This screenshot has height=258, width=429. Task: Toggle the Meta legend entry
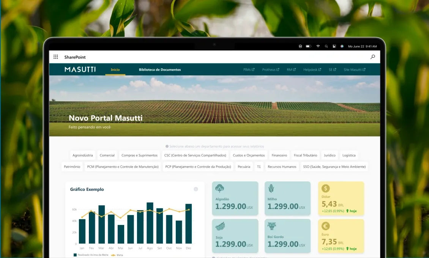pos(117,255)
